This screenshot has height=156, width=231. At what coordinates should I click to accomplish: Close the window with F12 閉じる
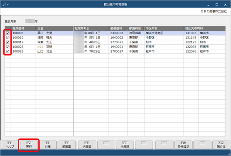221,145
